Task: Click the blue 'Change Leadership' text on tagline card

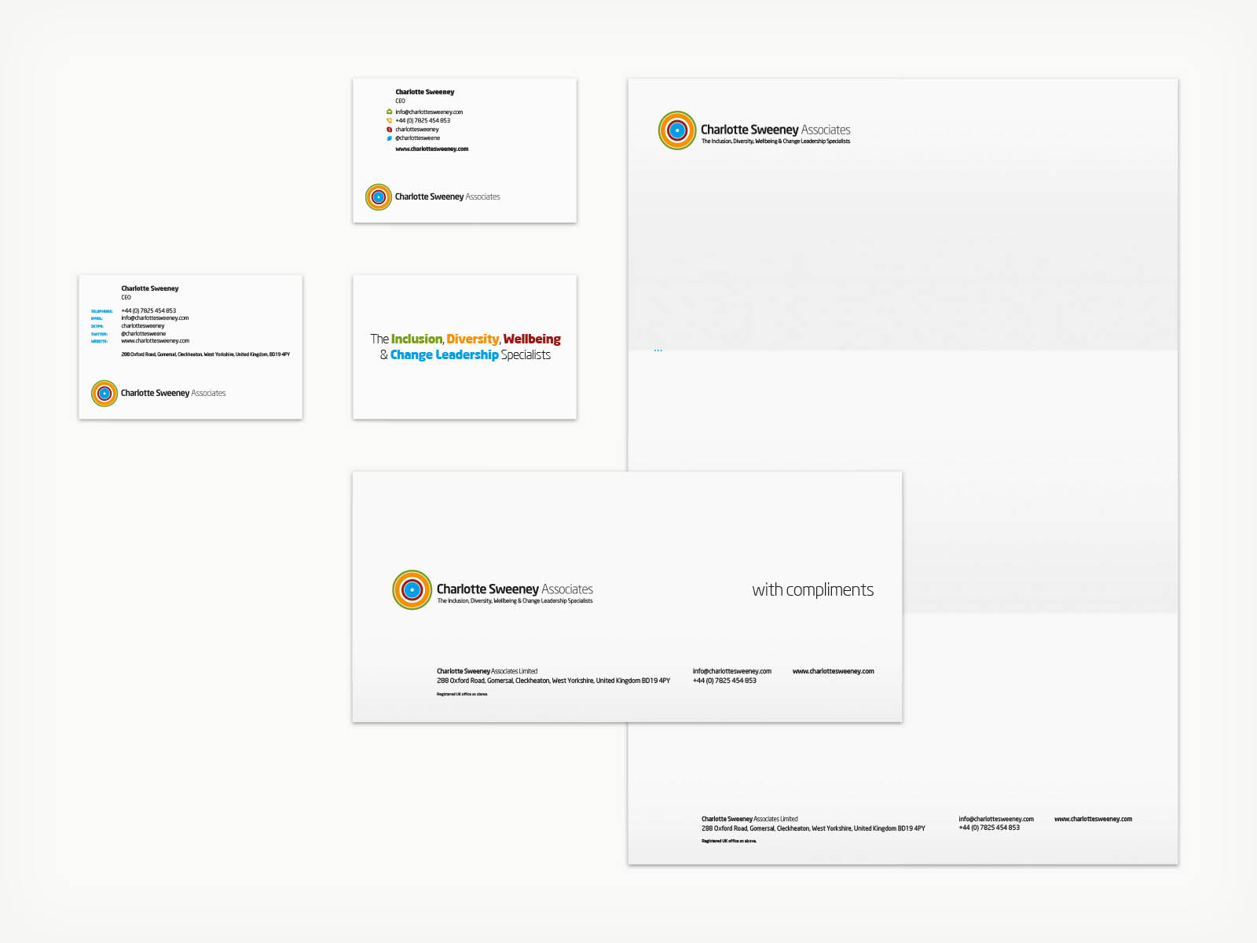Action: tap(445, 355)
